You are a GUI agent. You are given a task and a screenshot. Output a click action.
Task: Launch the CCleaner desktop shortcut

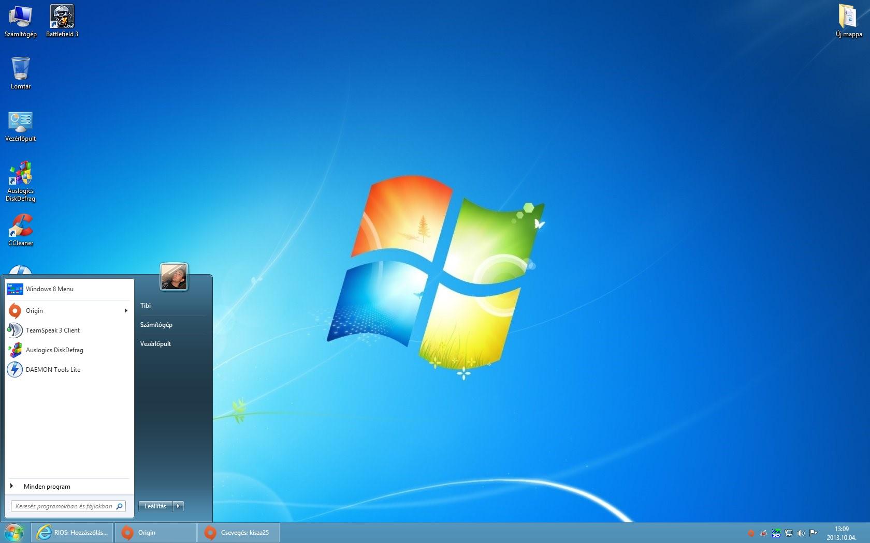click(21, 231)
